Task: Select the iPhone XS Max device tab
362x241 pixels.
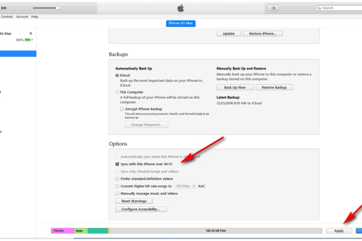Action: pyautogui.click(x=181, y=23)
